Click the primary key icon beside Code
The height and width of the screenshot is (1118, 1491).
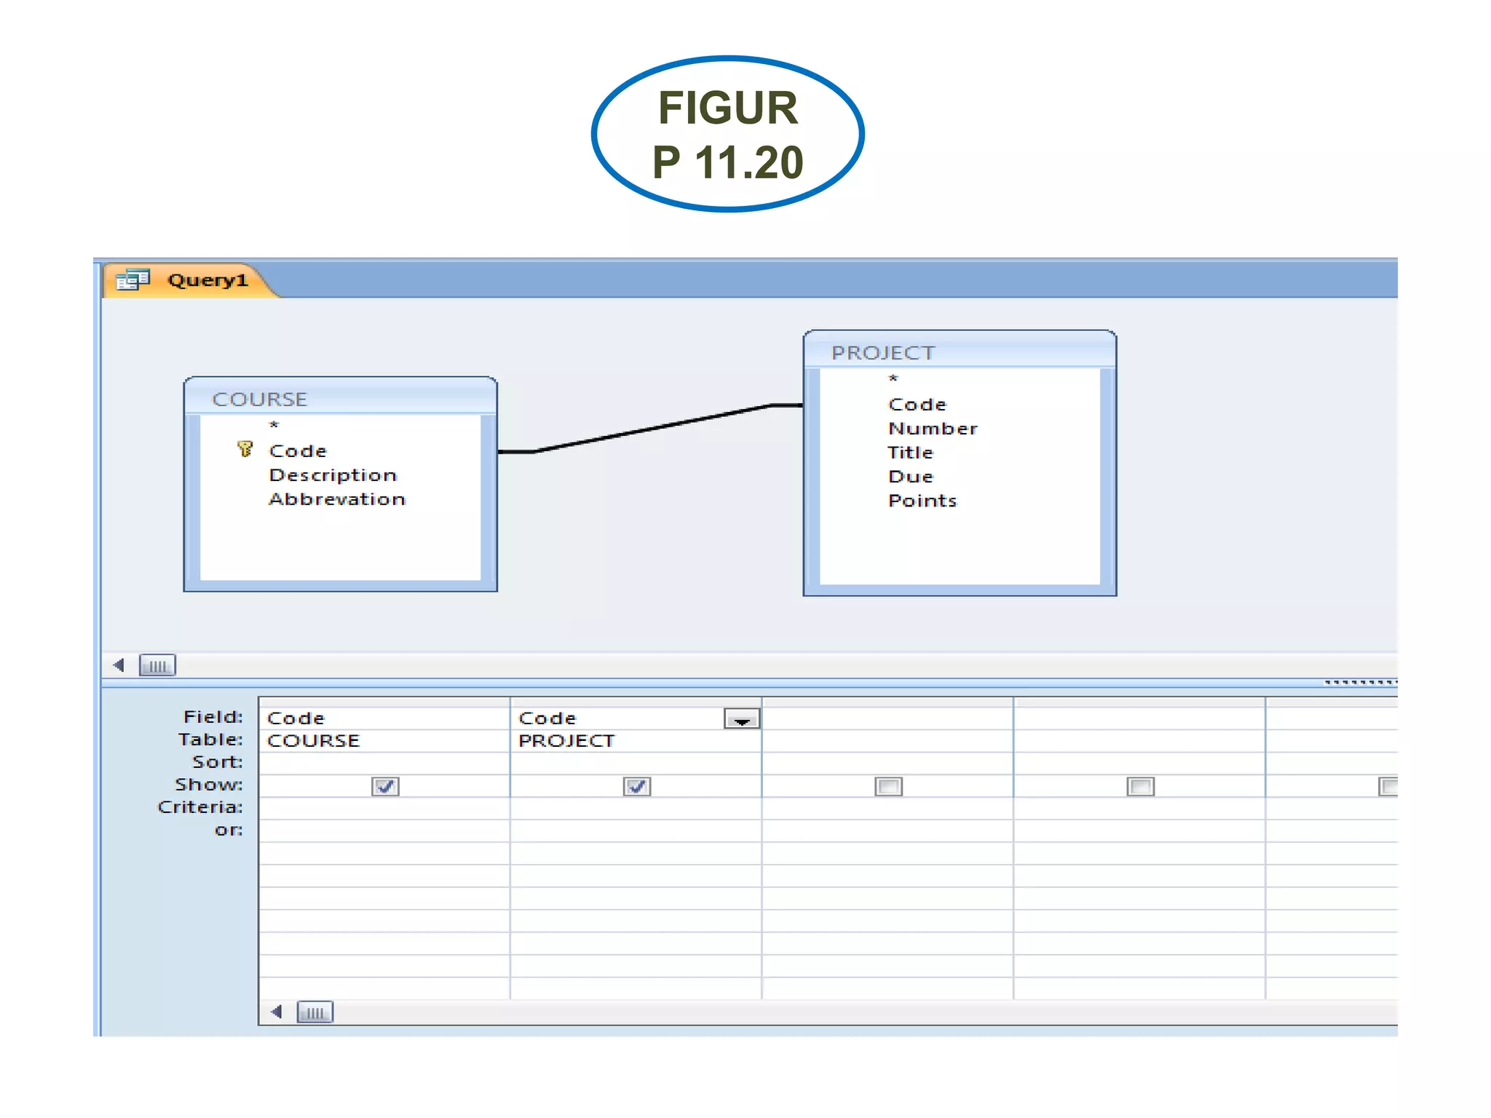[x=245, y=450]
